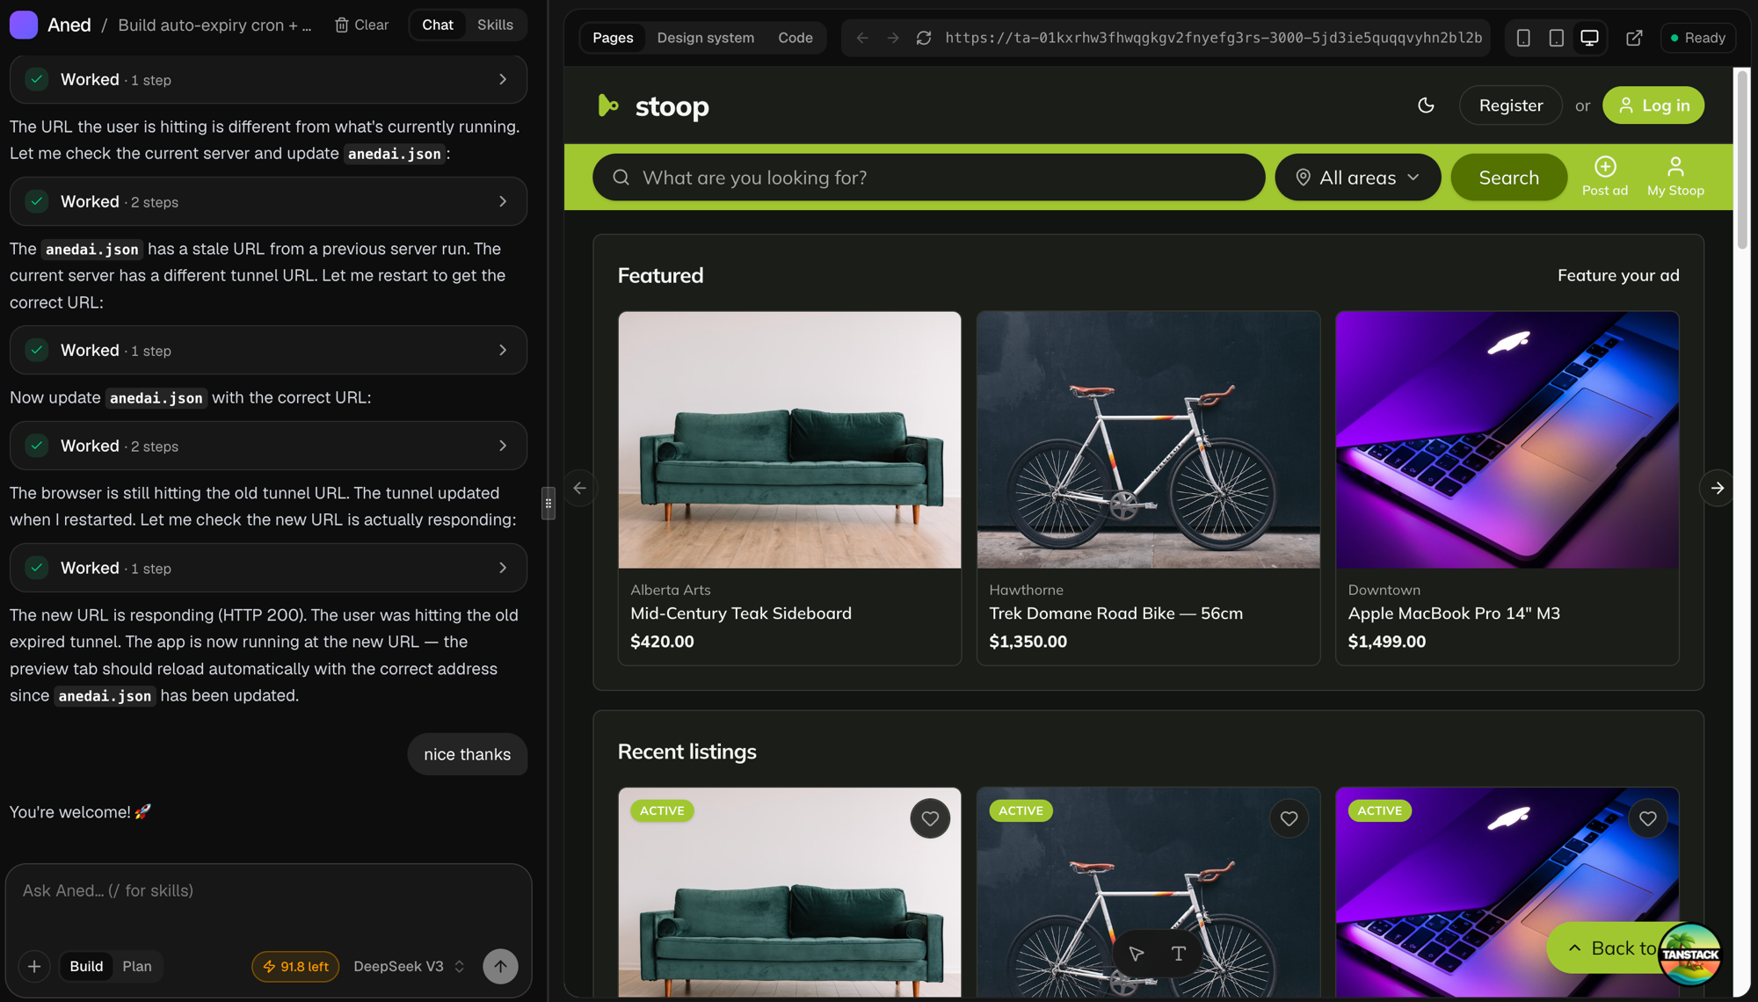Favorite the road bike recent listing
This screenshot has height=1002, width=1758.
click(1289, 818)
